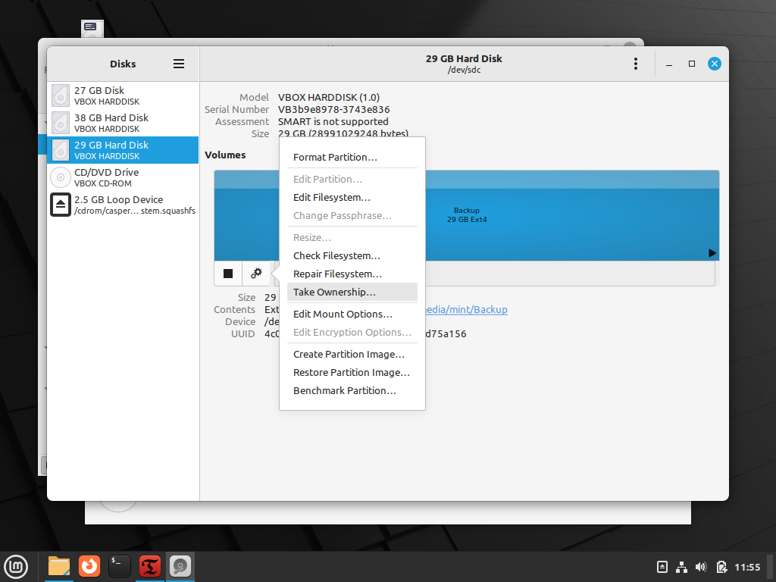Click the gears additional partition options button
The height and width of the screenshot is (582, 776).
tap(256, 274)
